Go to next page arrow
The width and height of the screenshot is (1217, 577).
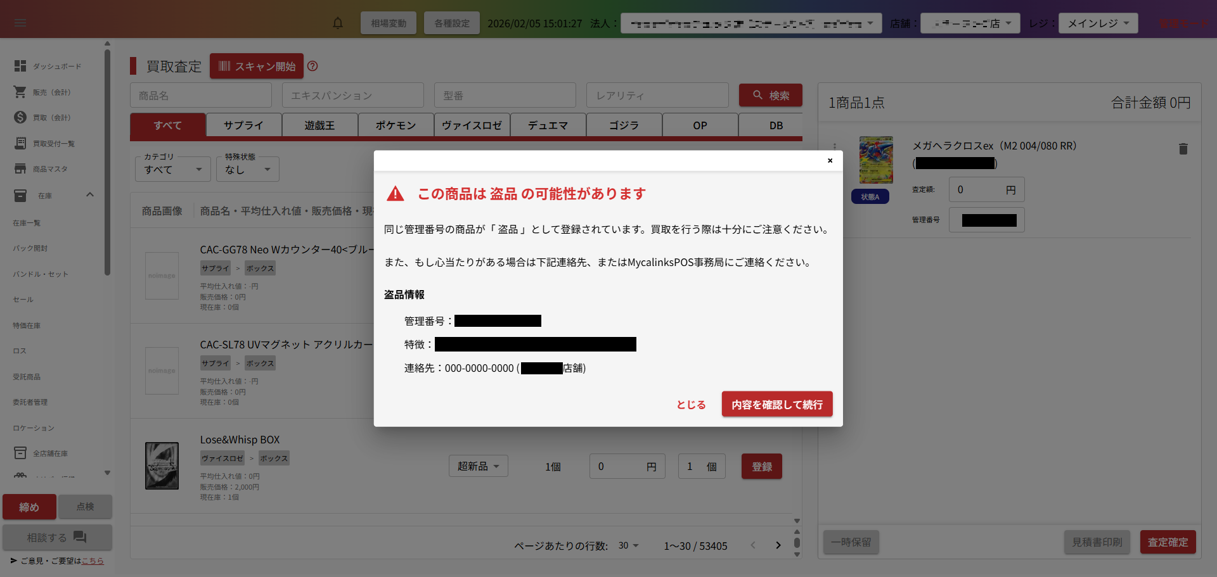(x=778, y=545)
